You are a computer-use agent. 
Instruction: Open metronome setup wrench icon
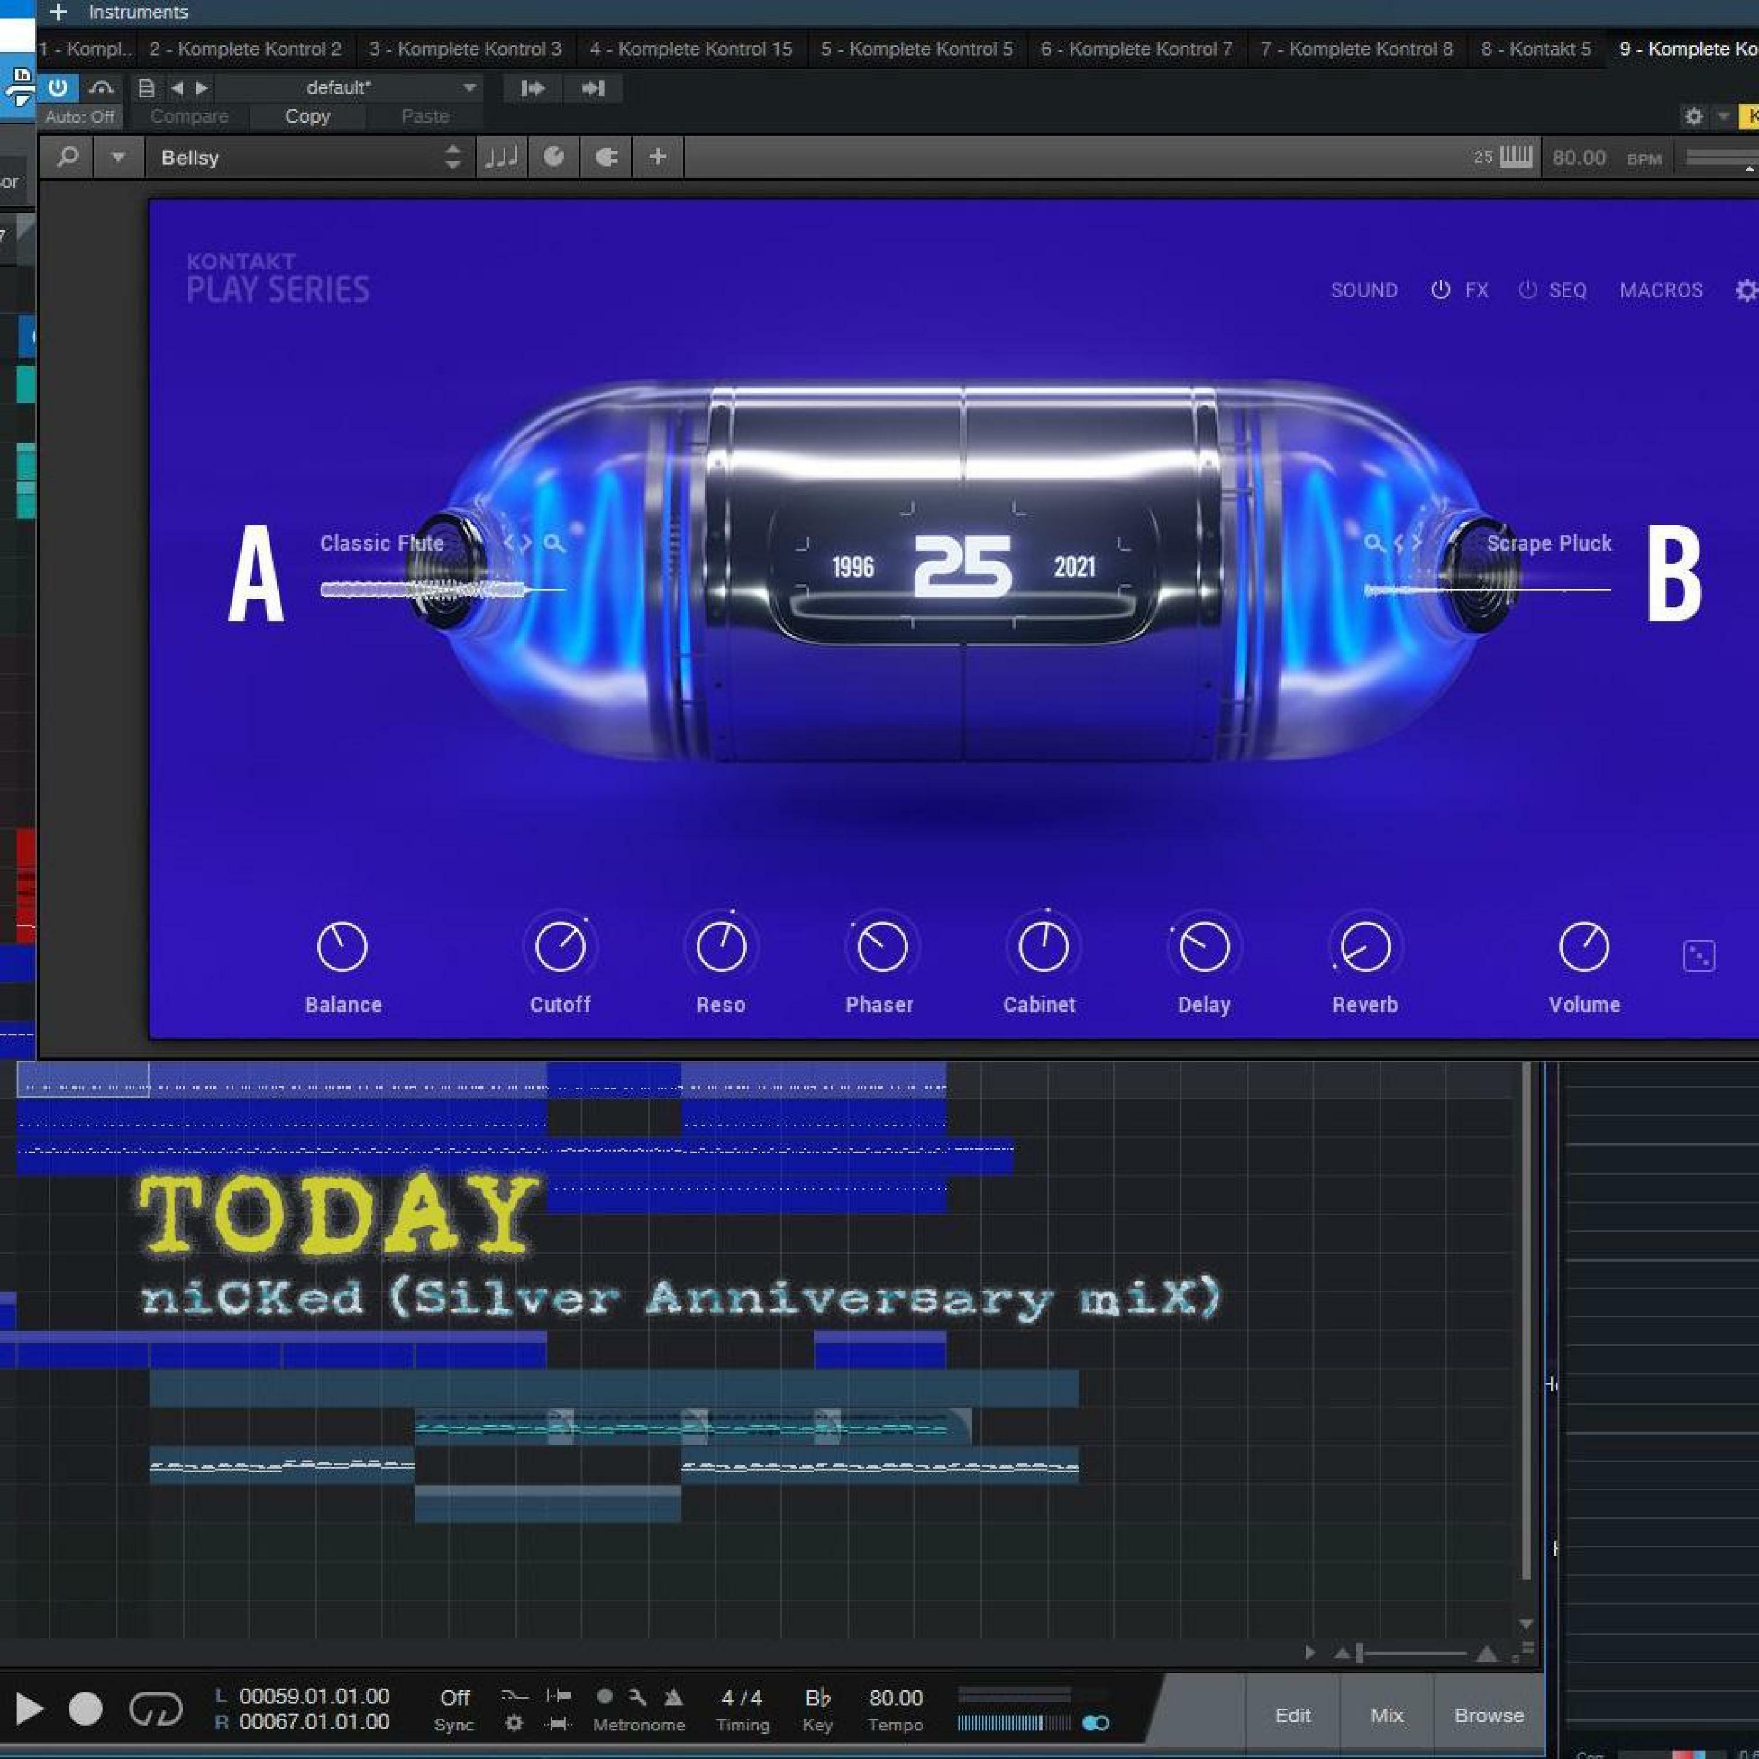pyautogui.click(x=637, y=1696)
